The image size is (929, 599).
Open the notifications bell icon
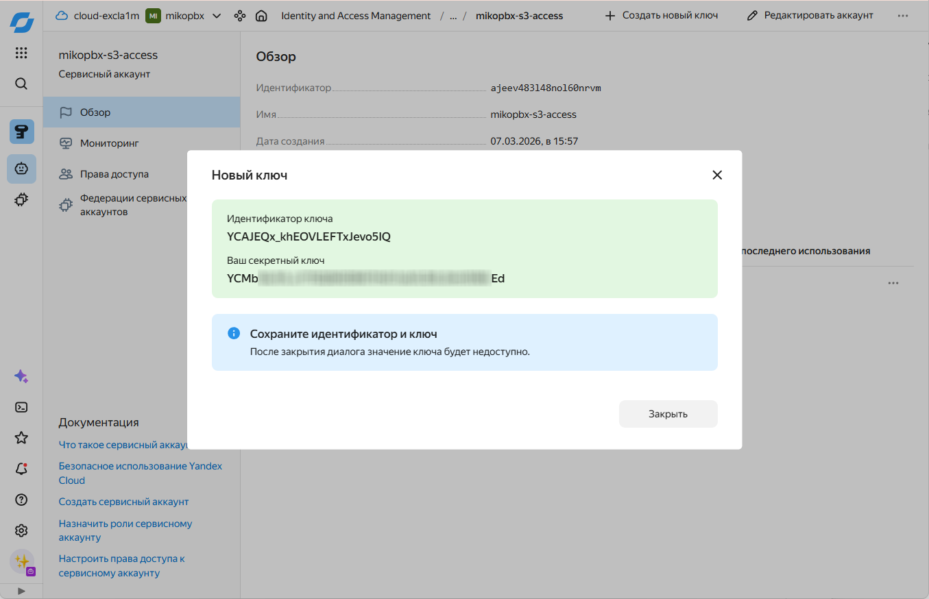click(x=21, y=469)
